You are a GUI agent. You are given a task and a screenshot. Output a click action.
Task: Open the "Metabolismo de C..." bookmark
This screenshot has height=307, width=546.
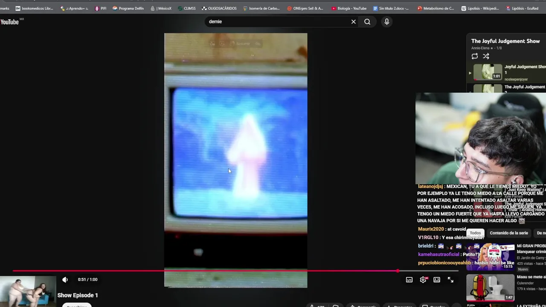[436, 8]
